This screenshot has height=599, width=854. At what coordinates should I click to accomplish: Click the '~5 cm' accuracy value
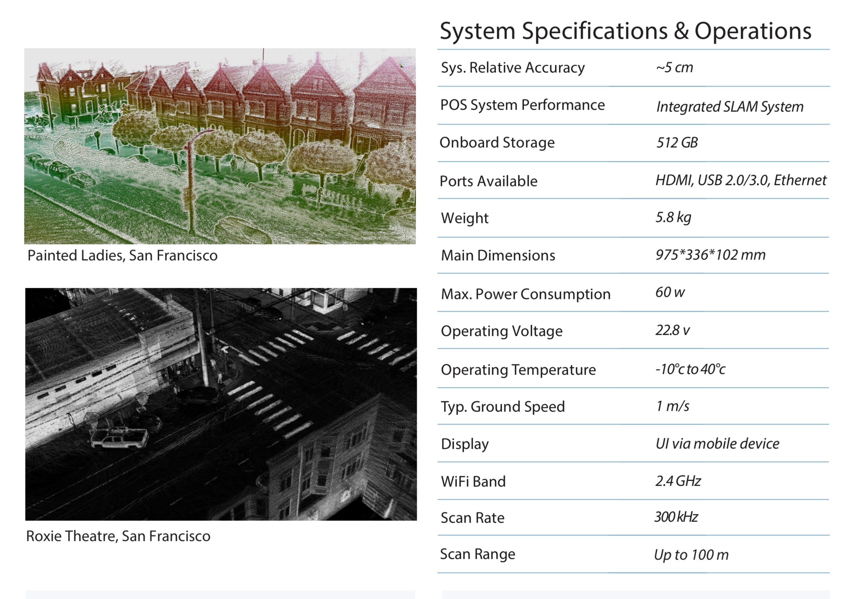(674, 68)
